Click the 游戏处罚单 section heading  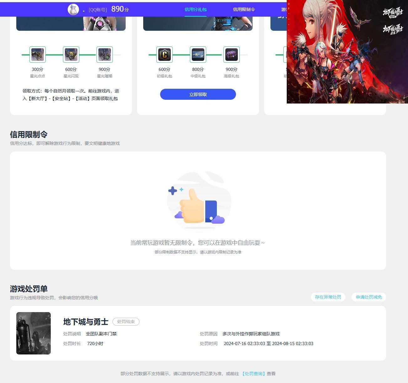click(29, 289)
